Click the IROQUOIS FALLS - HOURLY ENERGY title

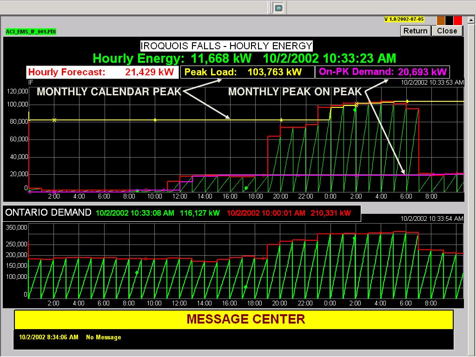click(x=226, y=46)
